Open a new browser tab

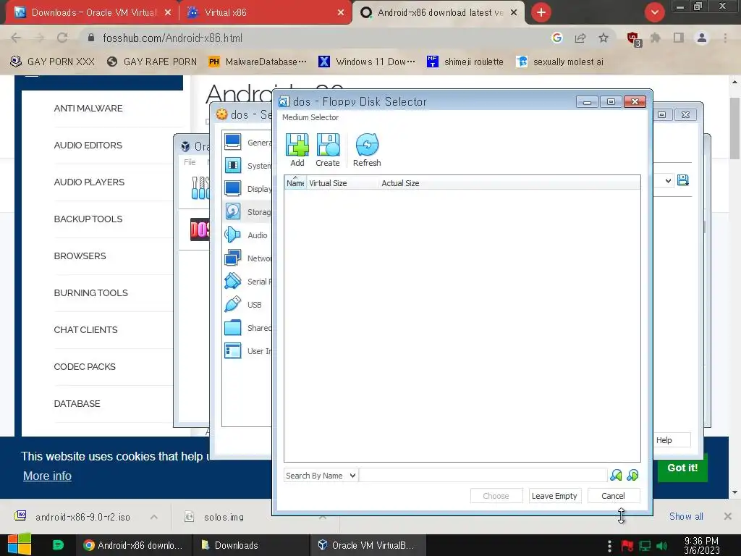coord(541,12)
